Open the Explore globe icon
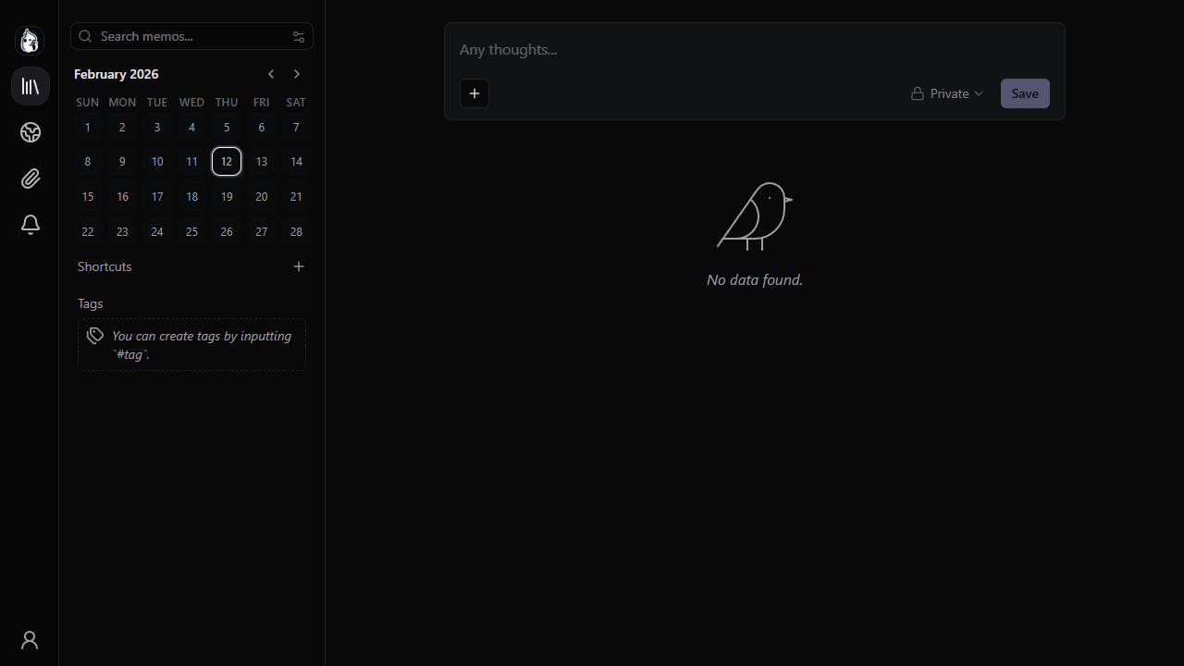 pyautogui.click(x=30, y=132)
